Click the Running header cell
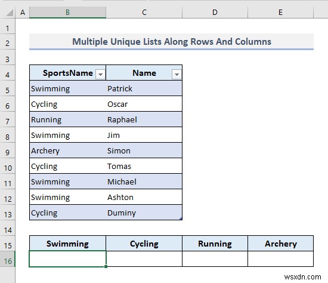This screenshot has width=328, height=283. tap(215, 244)
